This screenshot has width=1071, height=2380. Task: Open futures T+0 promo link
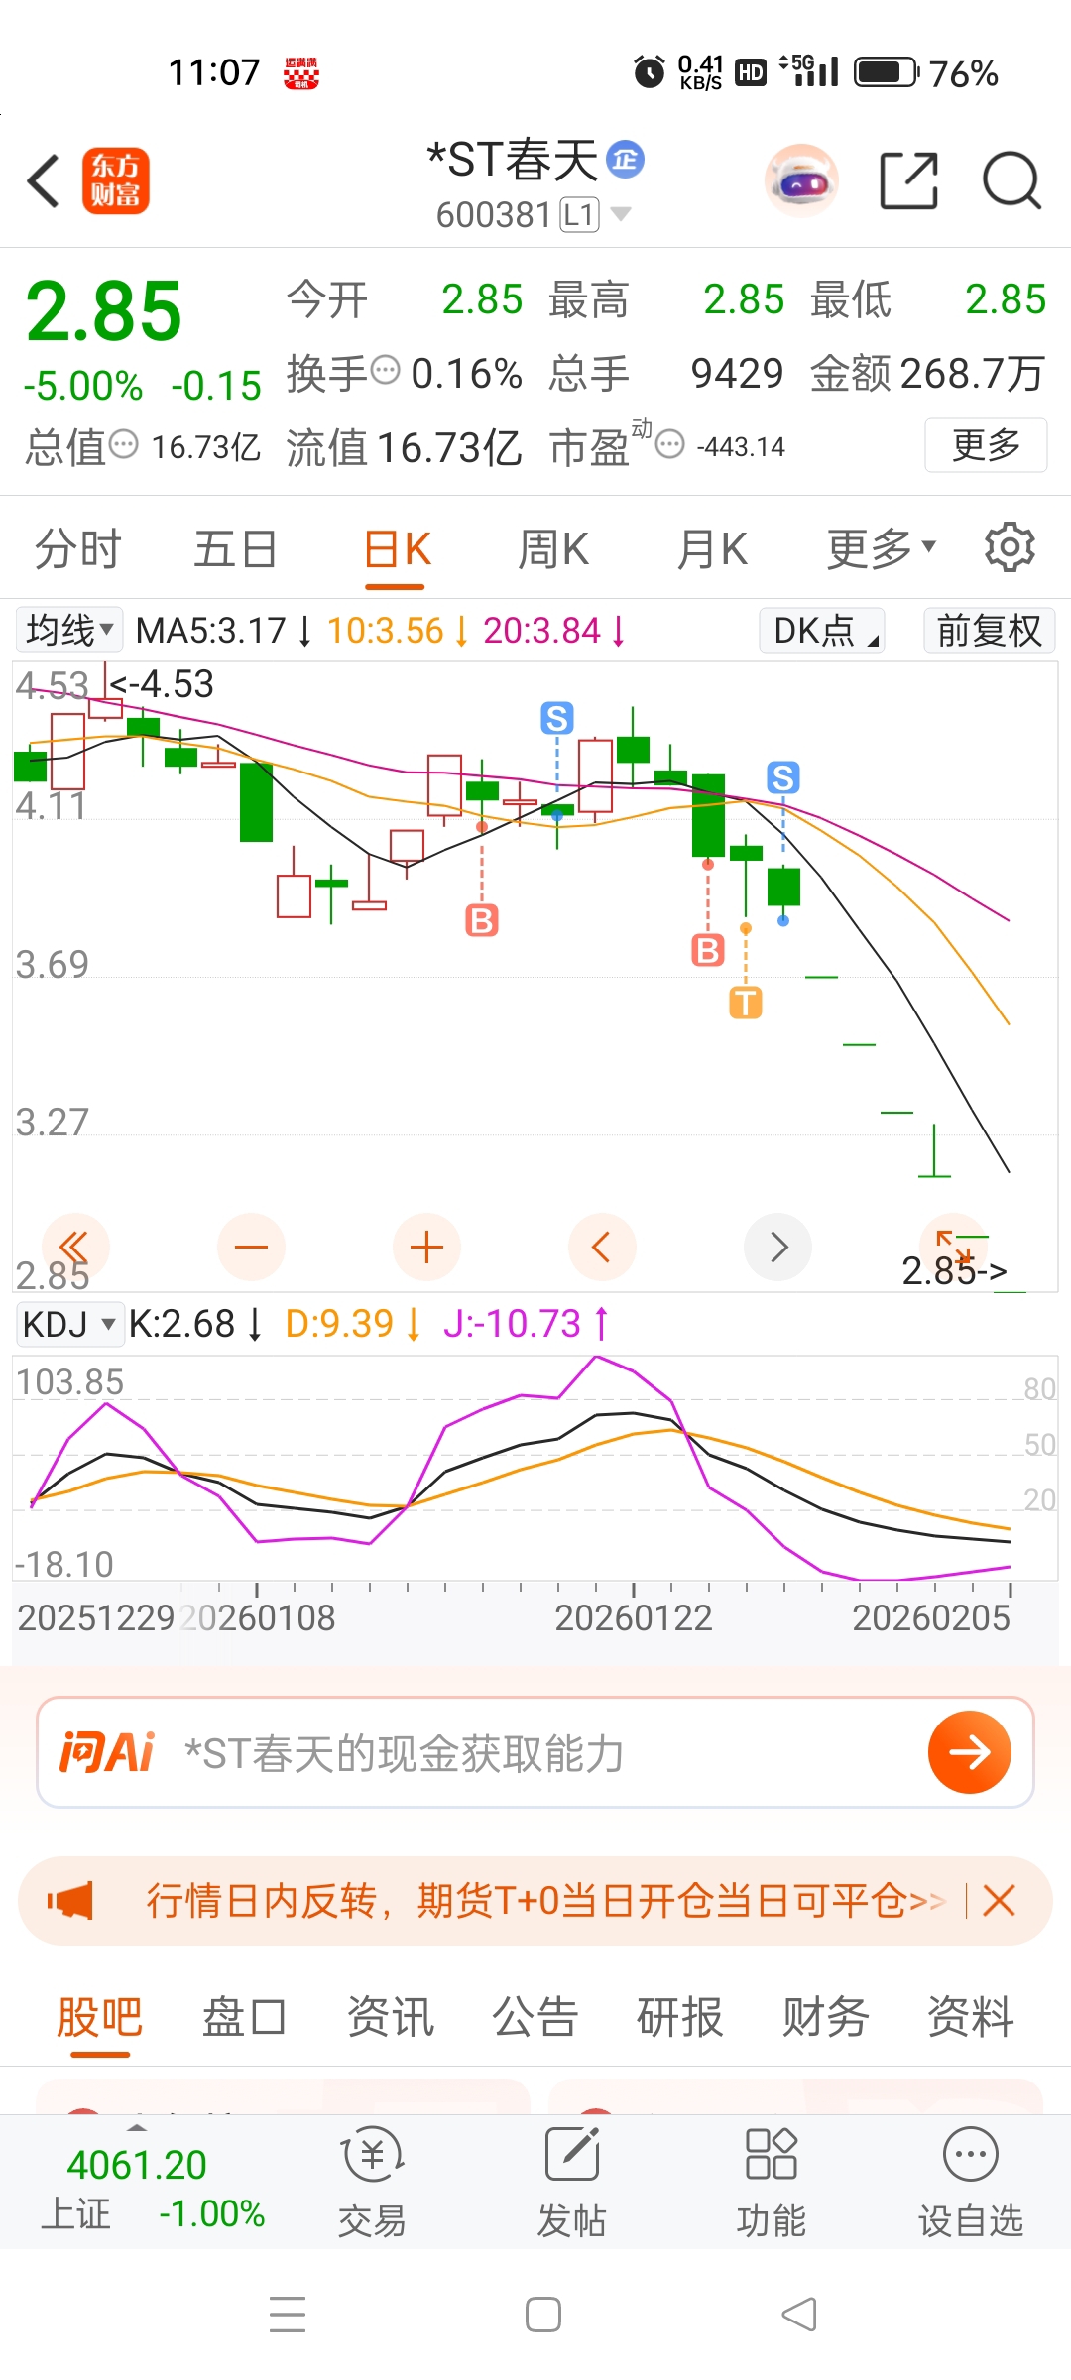click(x=545, y=1900)
